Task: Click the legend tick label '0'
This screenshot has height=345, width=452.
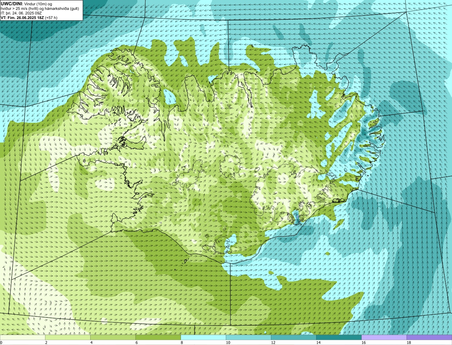Action: coord(1,343)
